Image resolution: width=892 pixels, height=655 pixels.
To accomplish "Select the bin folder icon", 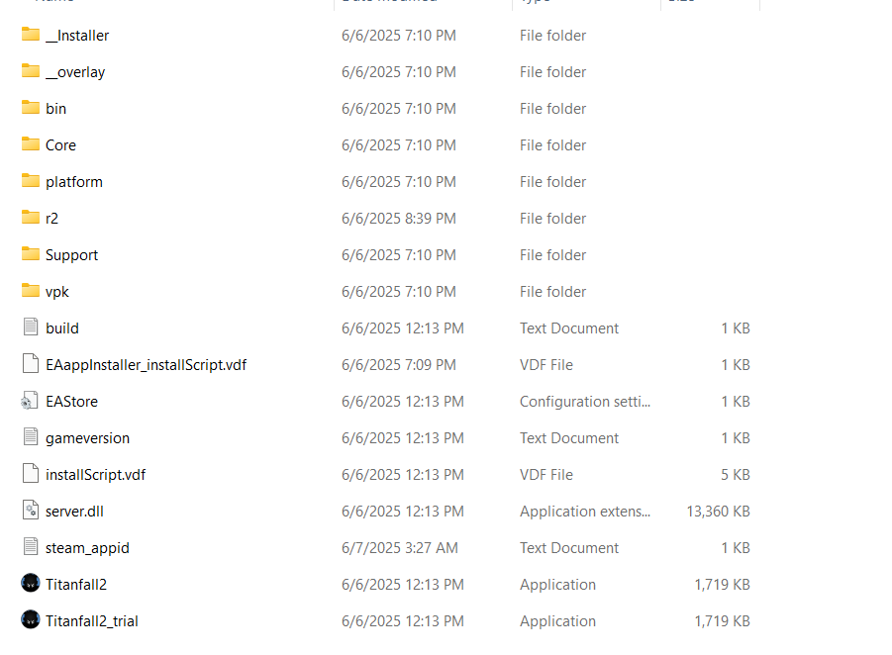I will point(31,108).
